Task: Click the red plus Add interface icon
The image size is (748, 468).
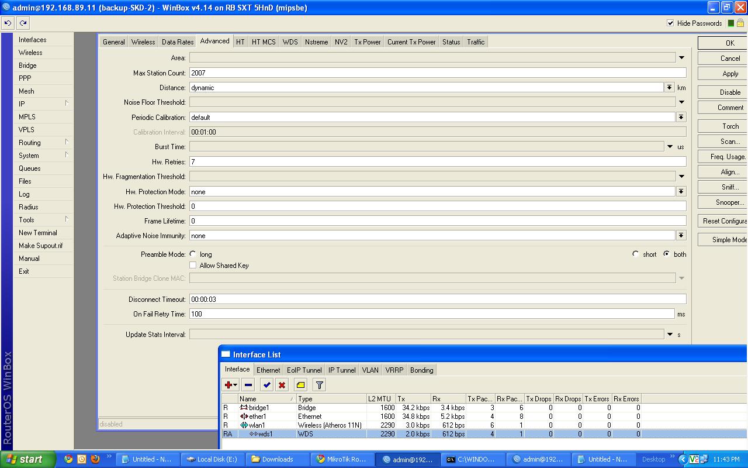Action: click(x=229, y=385)
